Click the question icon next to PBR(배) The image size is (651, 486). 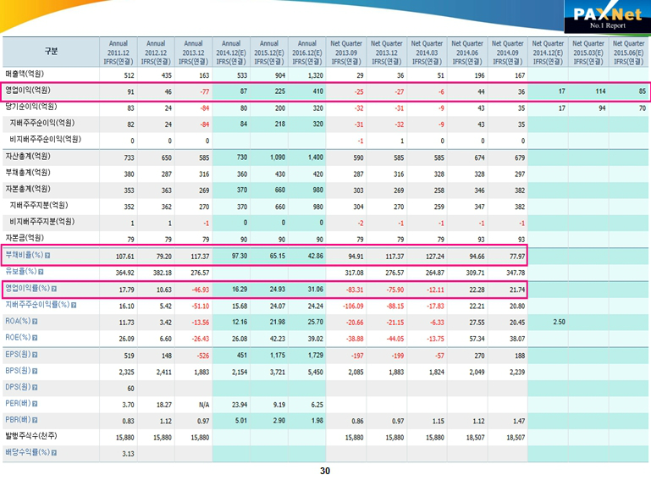point(35,420)
